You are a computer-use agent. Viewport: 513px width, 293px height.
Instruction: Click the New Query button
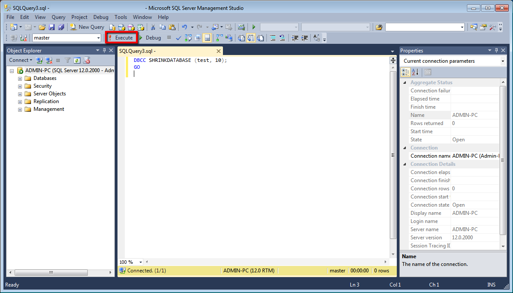tap(87, 27)
